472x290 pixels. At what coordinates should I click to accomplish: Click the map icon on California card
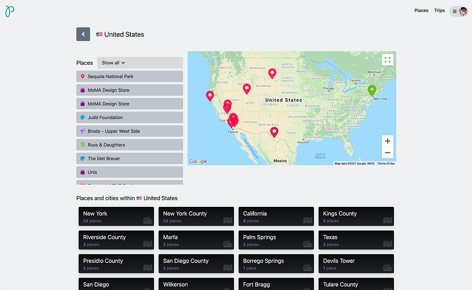tap(308, 220)
